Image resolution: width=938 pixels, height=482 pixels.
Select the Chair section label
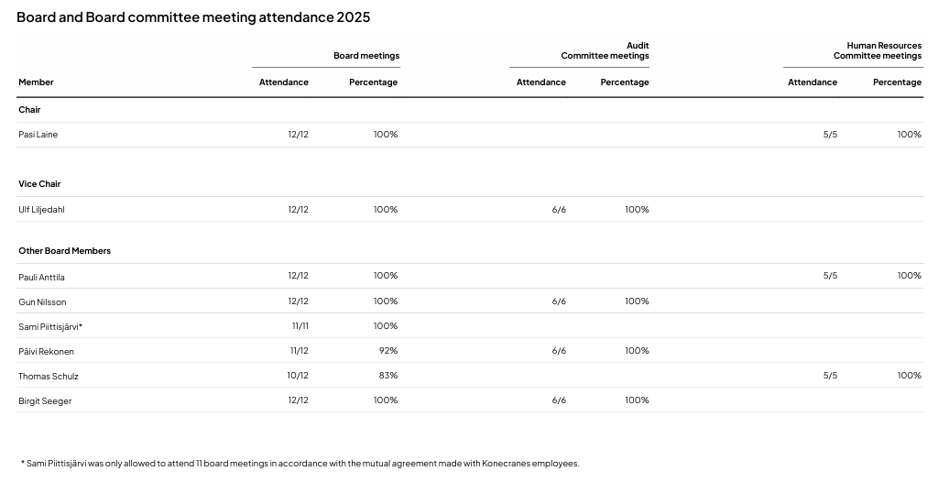tap(29, 110)
